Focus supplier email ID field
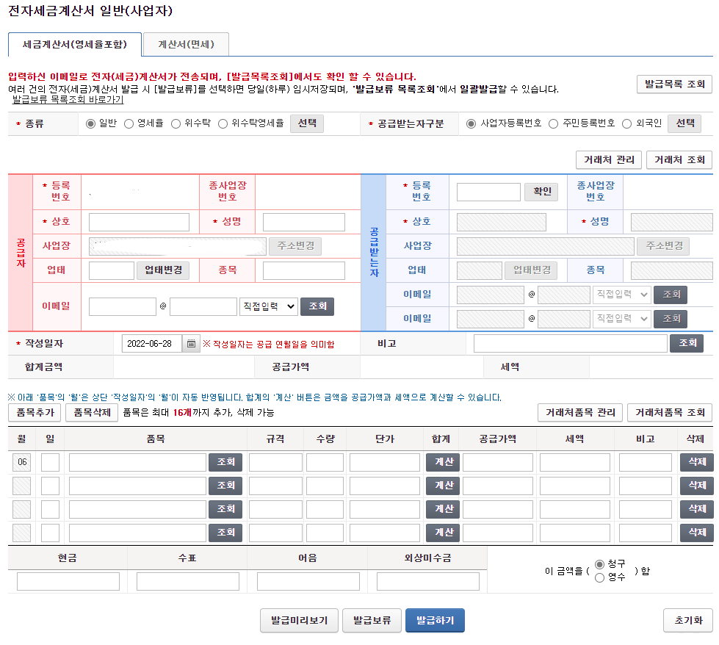 point(123,307)
